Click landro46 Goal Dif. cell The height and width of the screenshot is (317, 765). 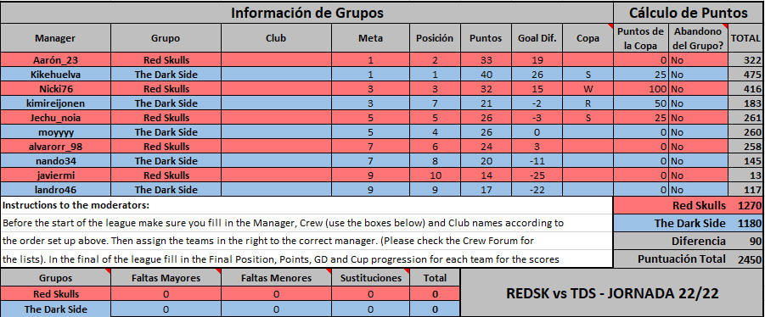pos(537,190)
